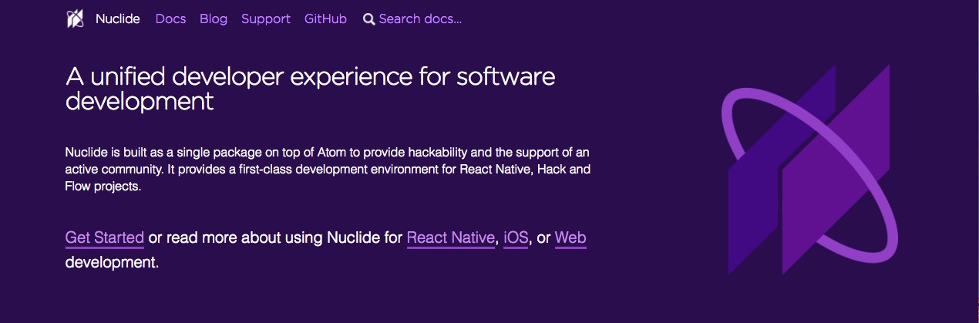The image size is (979, 323).
Task: Visit the GitHub navigation link
Action: tap(325, 19)
